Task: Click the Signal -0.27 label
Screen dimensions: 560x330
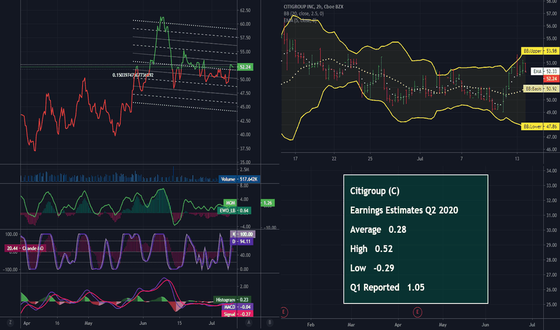Action: click(237, 314)
